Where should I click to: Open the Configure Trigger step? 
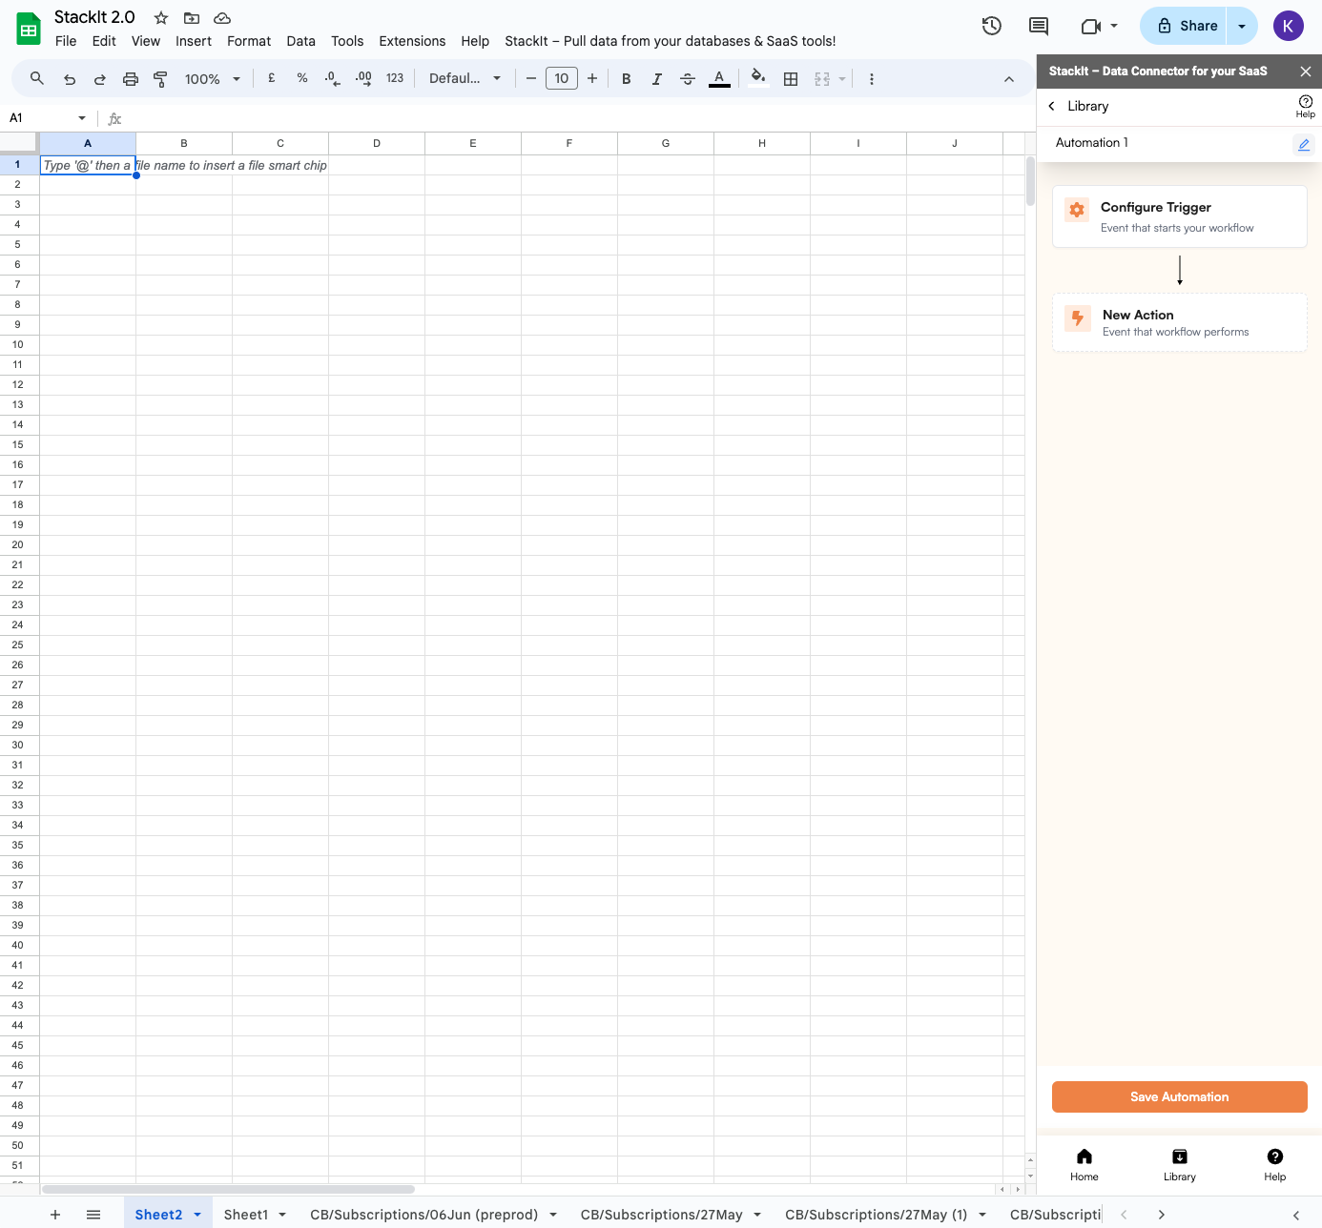(x=1180, y=216)
